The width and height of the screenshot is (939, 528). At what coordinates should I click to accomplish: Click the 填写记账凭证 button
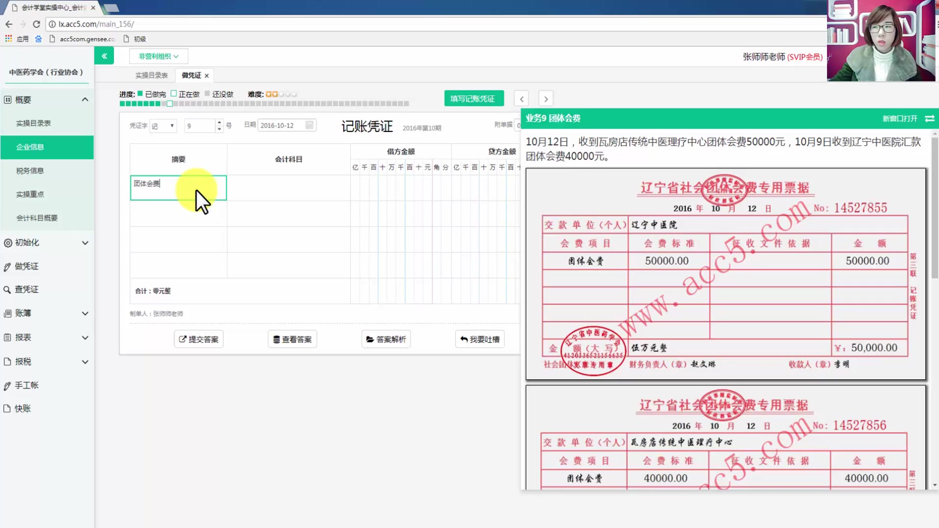473,99
